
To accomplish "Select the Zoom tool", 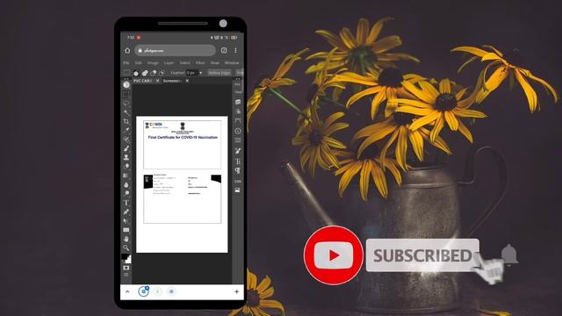I will pyautogui.click(x=126, y=248).
